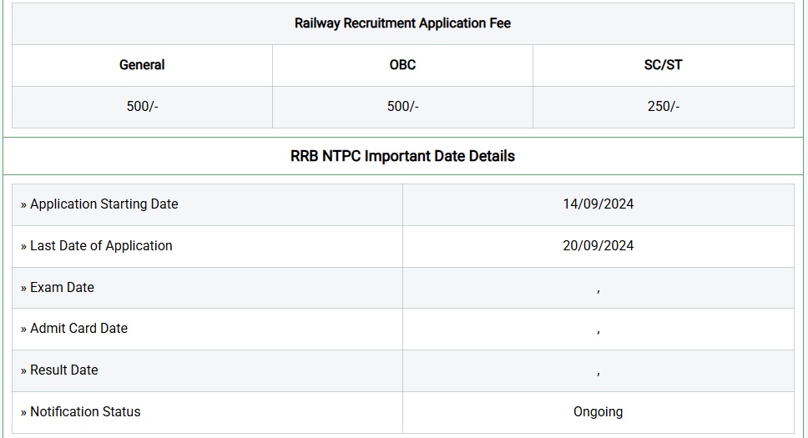Viewport: 808px width, 438px height.
Task: Select the 'SC/ST' column header
Action: (x=664, y=65)
